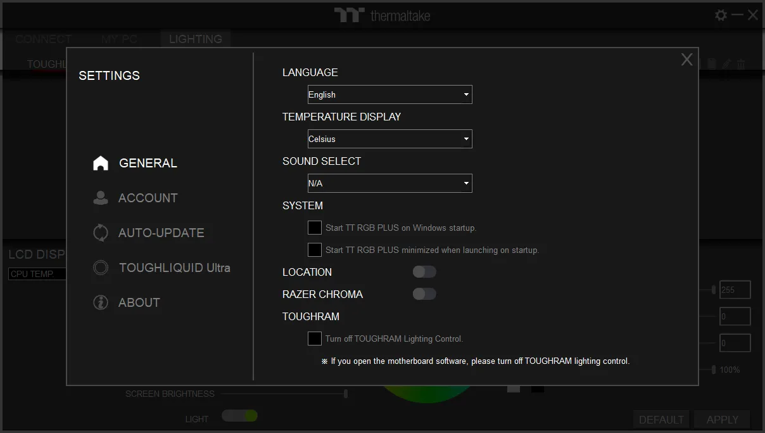
Task: Click the middle color value field showing 0
Action: (x=735, y=316)
